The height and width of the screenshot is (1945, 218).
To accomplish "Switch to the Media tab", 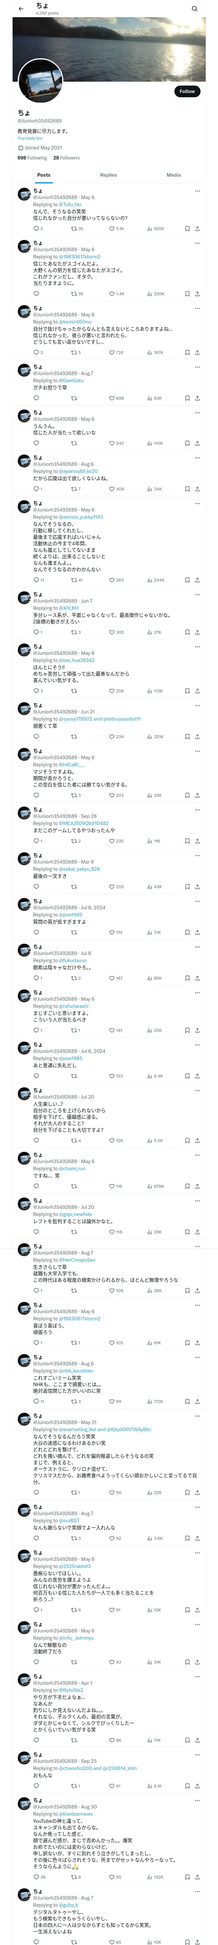I will pos(174,174).
